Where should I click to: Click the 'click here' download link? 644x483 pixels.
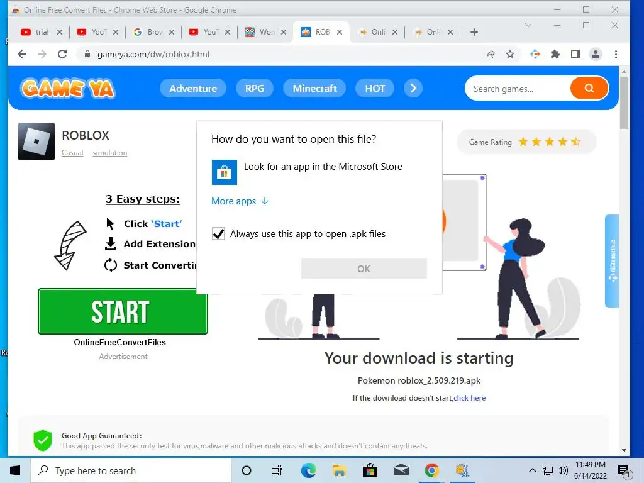pyautogui.click(x=469, y=398)
